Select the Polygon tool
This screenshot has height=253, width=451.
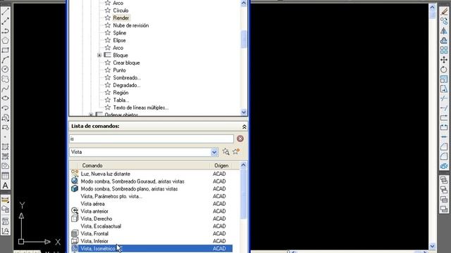coord(5,41)
